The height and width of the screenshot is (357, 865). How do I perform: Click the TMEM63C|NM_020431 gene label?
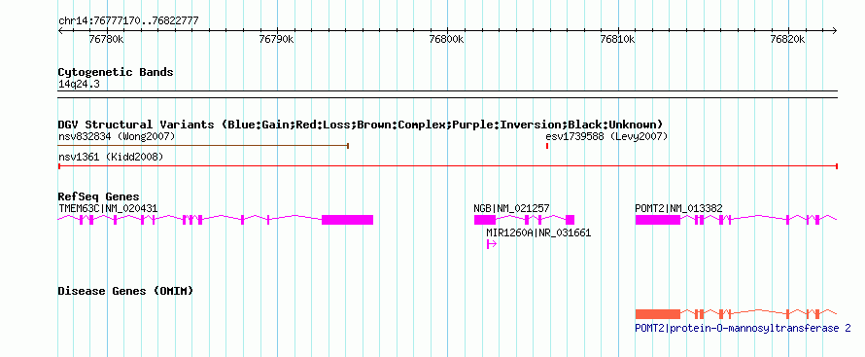click(x=108, y=208)
